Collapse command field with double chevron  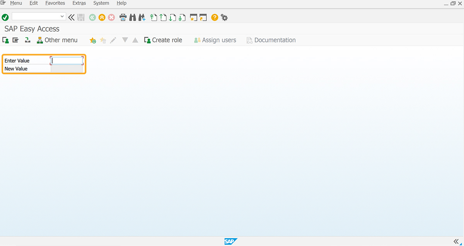coord(71,17)
